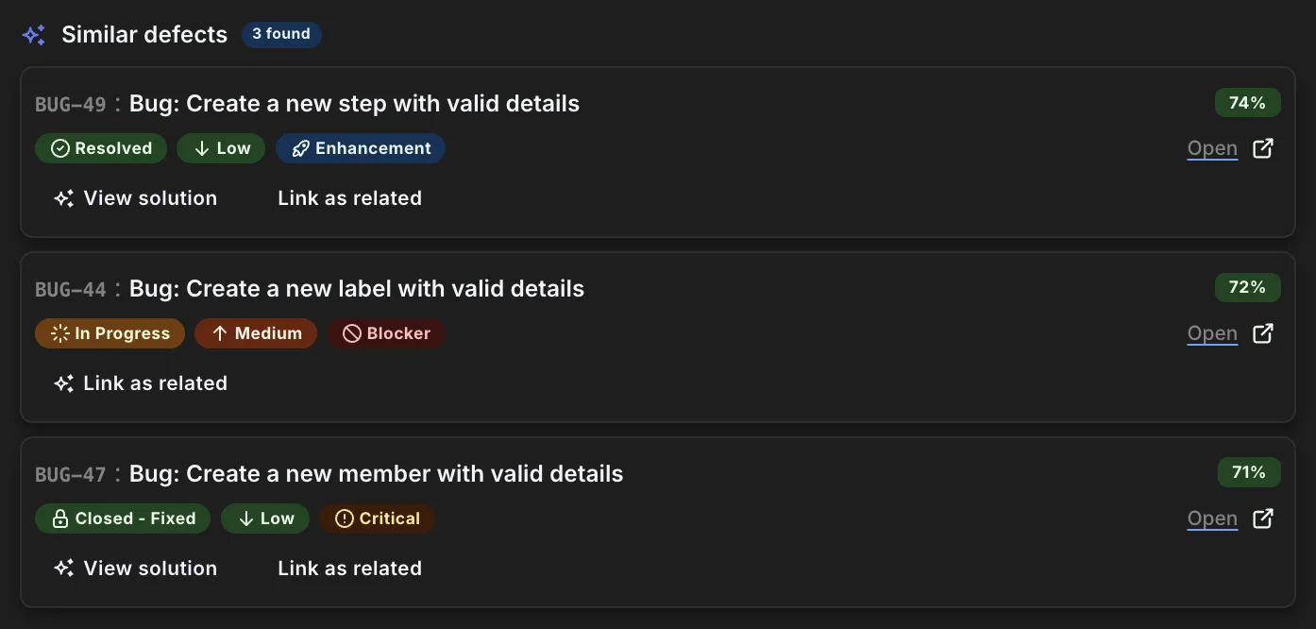The height and width of the screenshot is (629, 1316).
Task: Link BUG-47 as related
Action: pos(349,569)
